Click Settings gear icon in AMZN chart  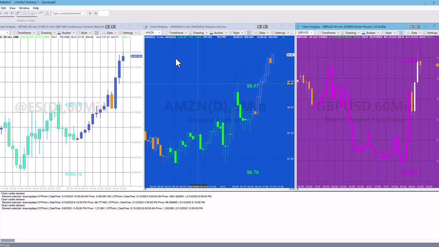(x=272, y=33)
